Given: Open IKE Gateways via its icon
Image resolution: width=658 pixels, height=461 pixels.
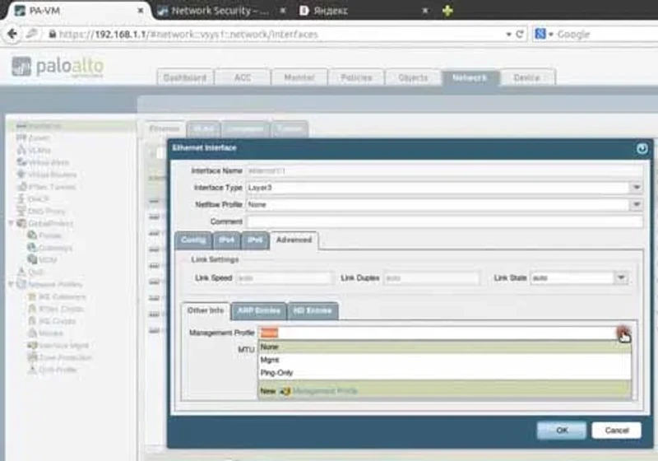Looking at the screenshot, I should 32,297.
